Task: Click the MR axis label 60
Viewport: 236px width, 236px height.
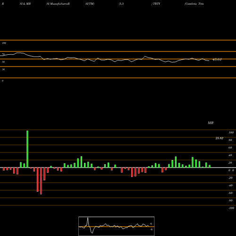Action: pyautogui.click(x=230, y=148)
